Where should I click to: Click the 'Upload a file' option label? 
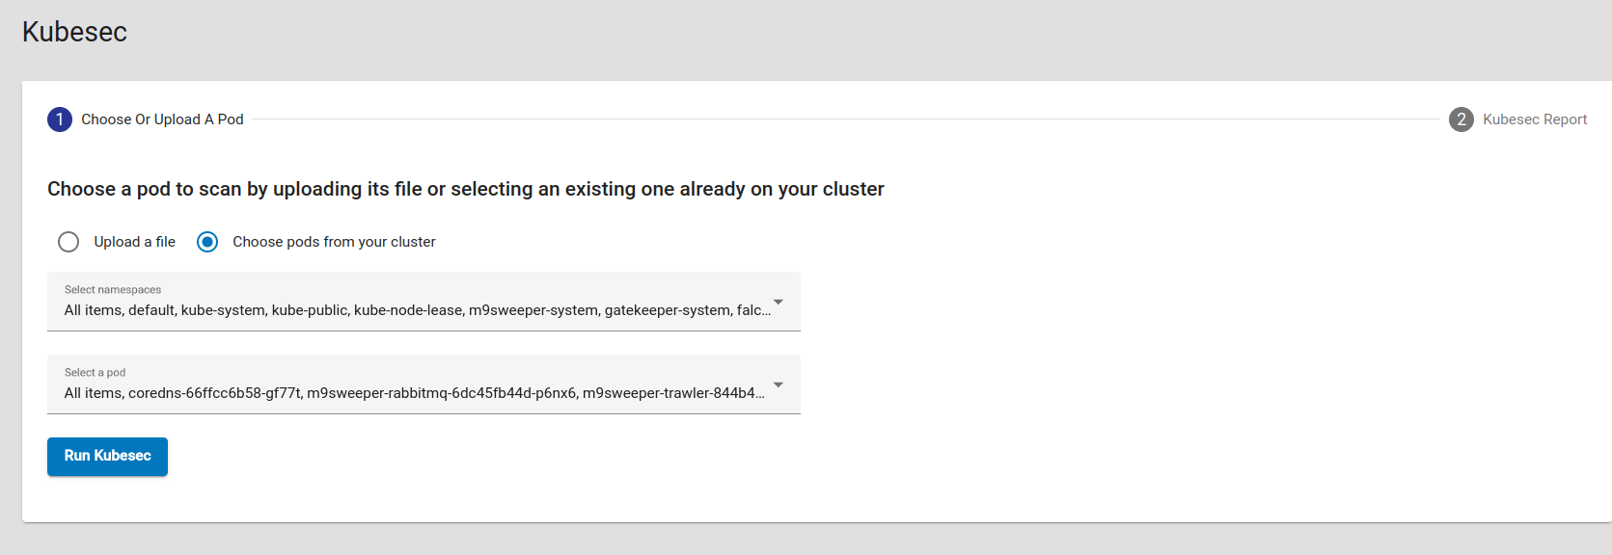coord(134,242)
